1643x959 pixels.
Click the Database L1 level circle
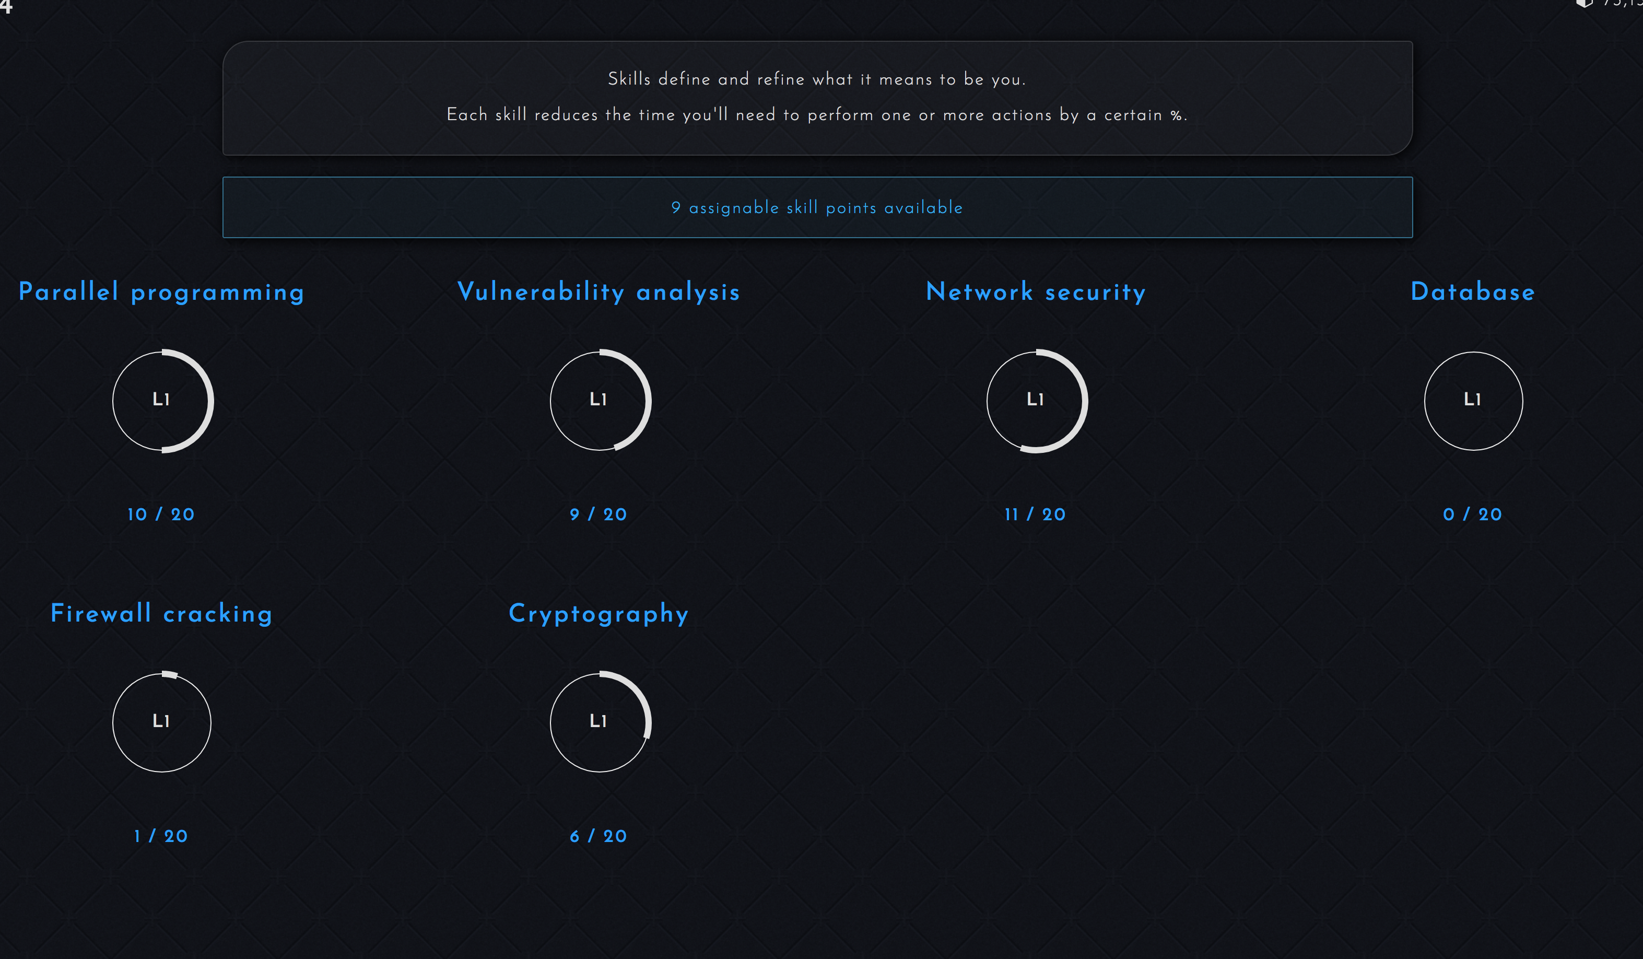1473,401
